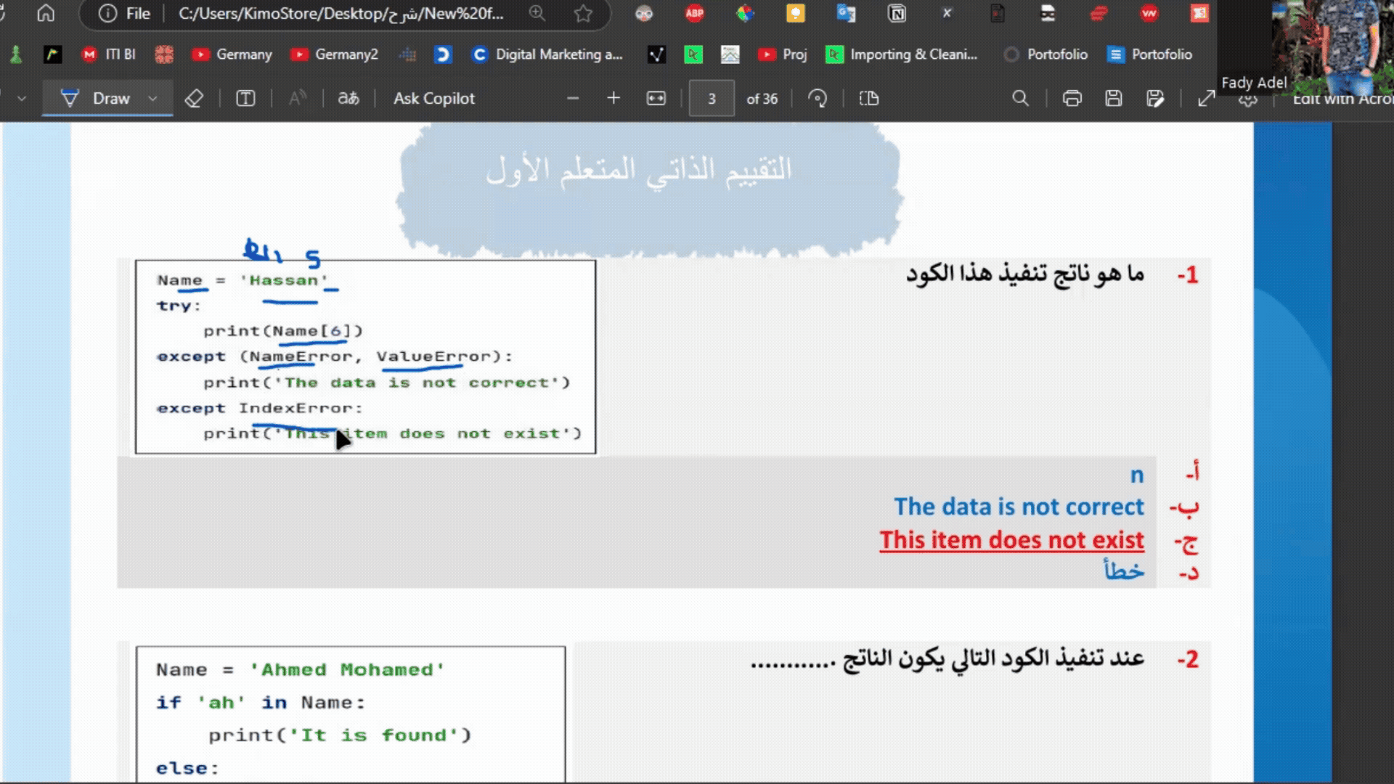Toggle the Page view layout button
Image resolution: width=1394 pixels, height=784 pixels.
coord(869,99)
